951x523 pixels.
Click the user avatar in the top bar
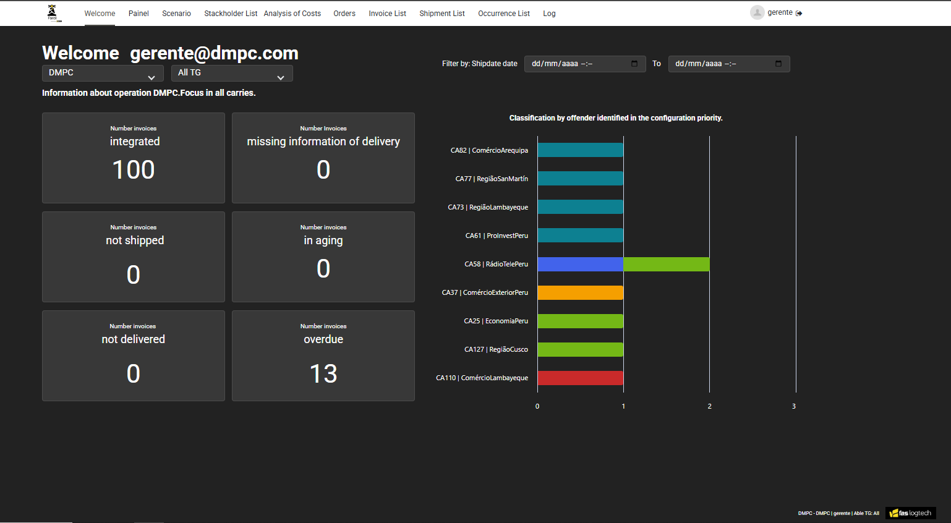pyautogui.click(x=757, y=12)
